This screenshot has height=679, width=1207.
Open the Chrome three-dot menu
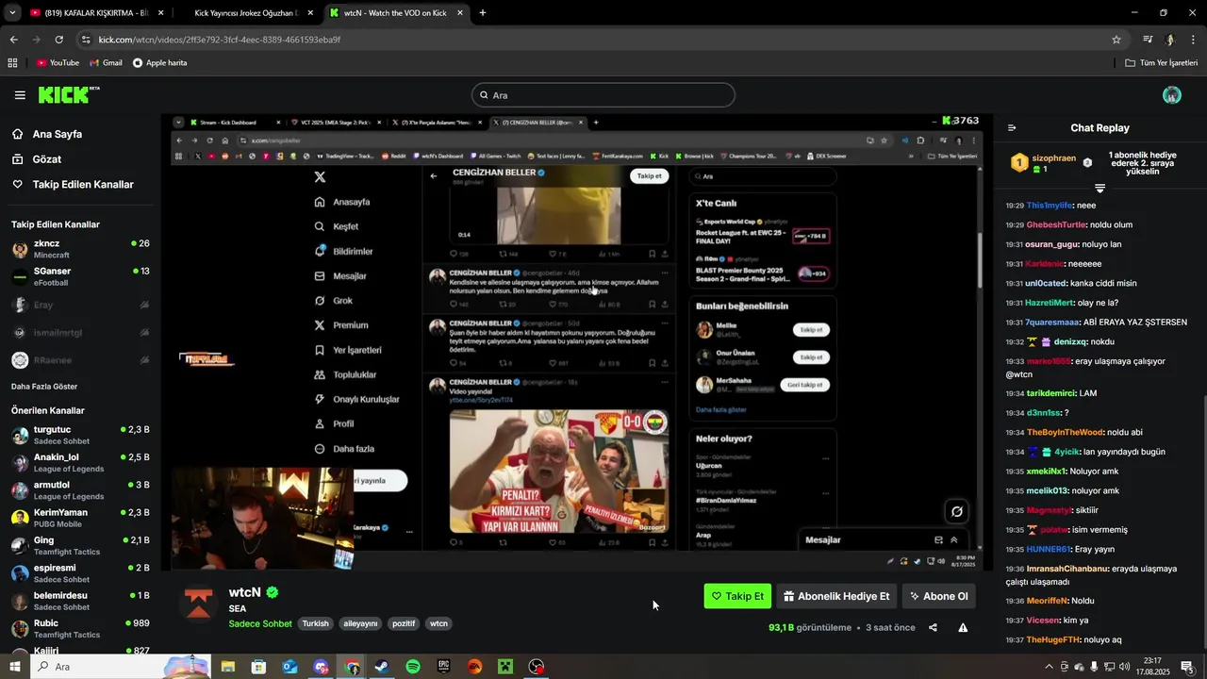click(1194, 40)
